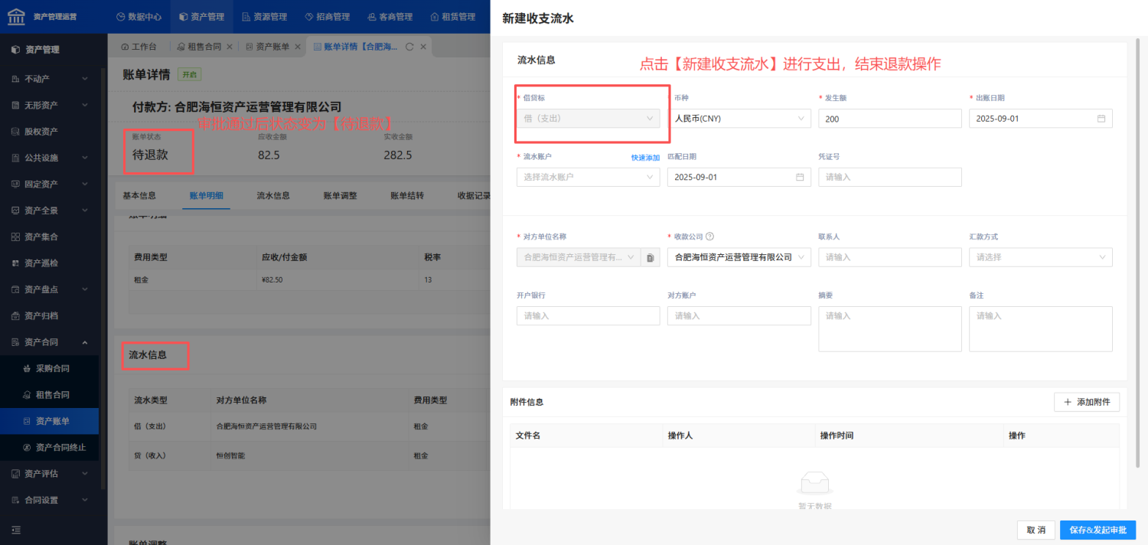Switch to the 流水信息 detail tab

click(x=273, y=195)
